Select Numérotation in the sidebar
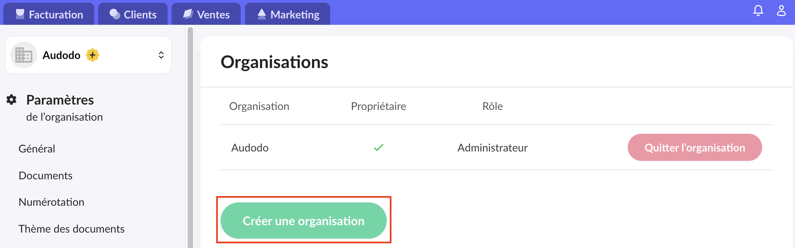The width and height of the screenshot is (795, 248). pos(51,202)
